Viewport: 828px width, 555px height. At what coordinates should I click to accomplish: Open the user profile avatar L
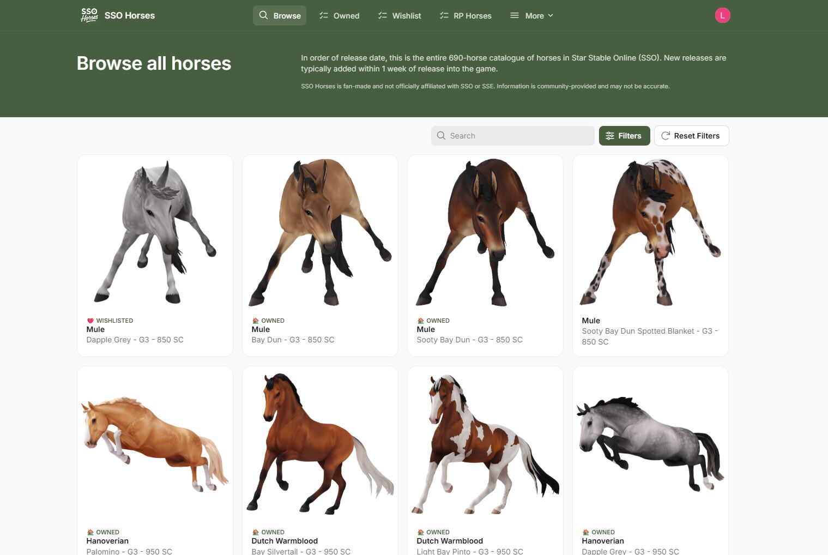722,15
